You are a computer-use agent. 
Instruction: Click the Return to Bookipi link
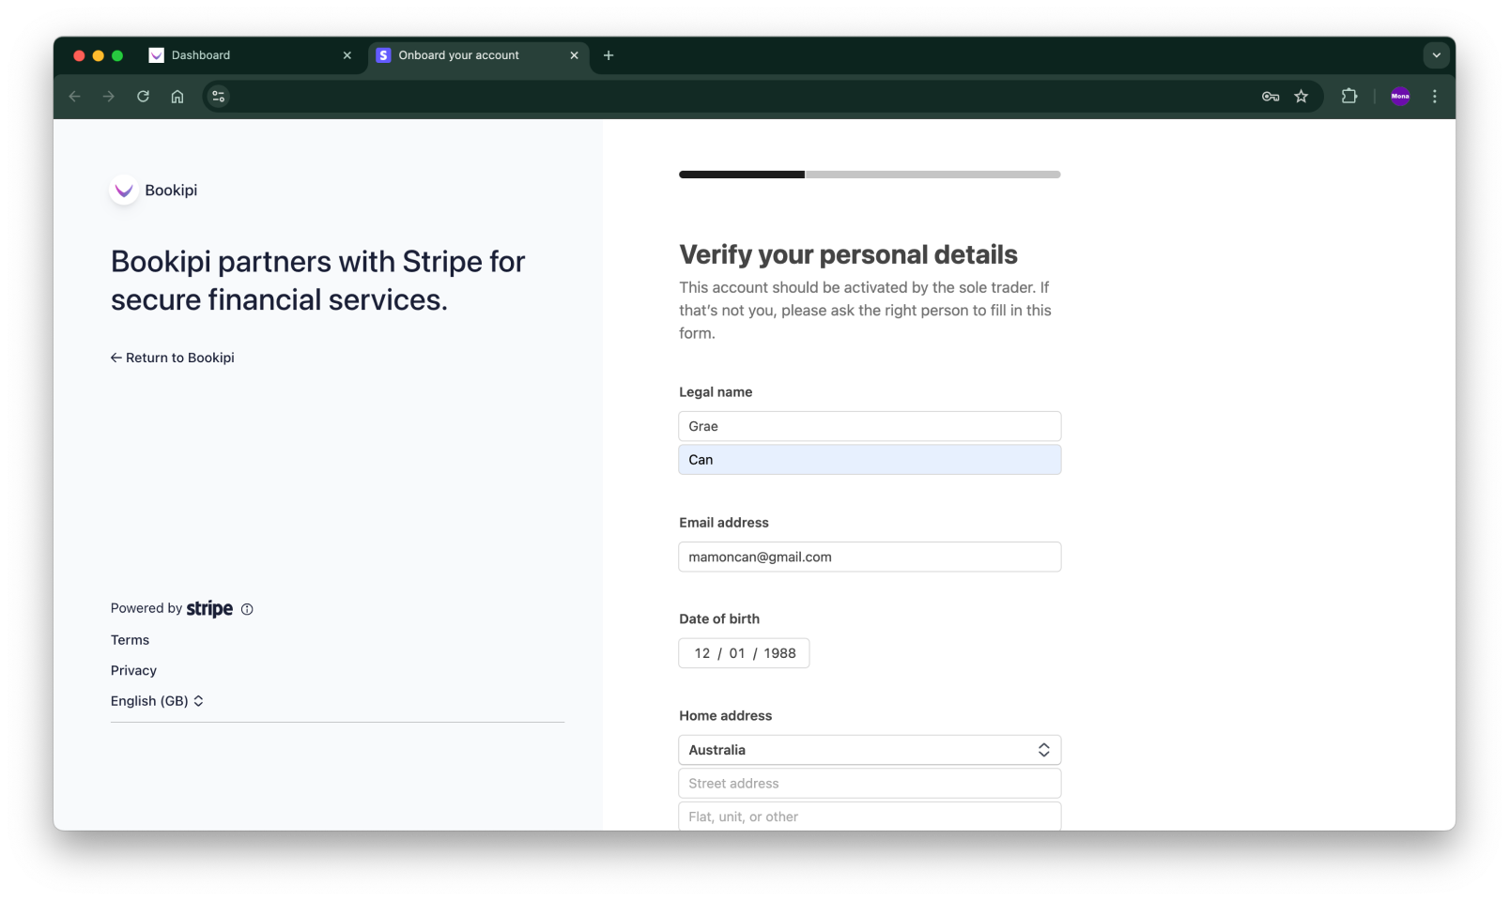173,358
